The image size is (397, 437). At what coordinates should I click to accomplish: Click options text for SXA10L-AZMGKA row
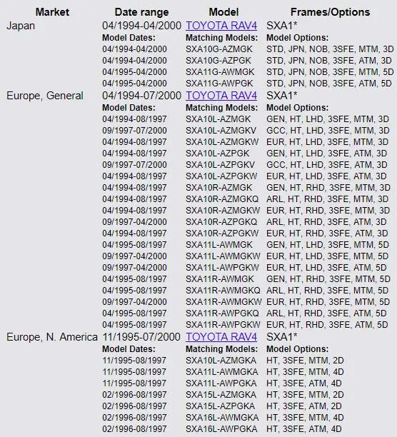pos(305,361)
